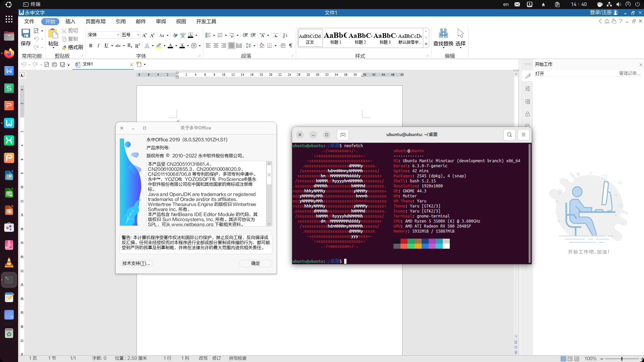Click the clear formatting eraser icon
Image resolution: width=644 pixels, height=362 pixels.
175,35
